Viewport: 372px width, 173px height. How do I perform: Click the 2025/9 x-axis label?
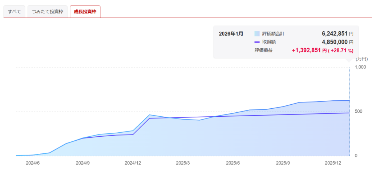[283, 163]
